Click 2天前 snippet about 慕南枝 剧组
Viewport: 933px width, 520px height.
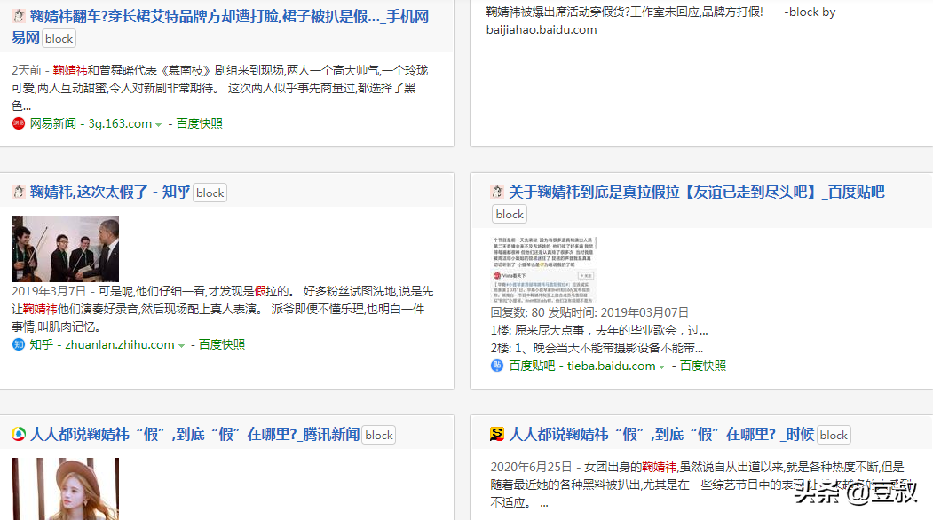219,88
